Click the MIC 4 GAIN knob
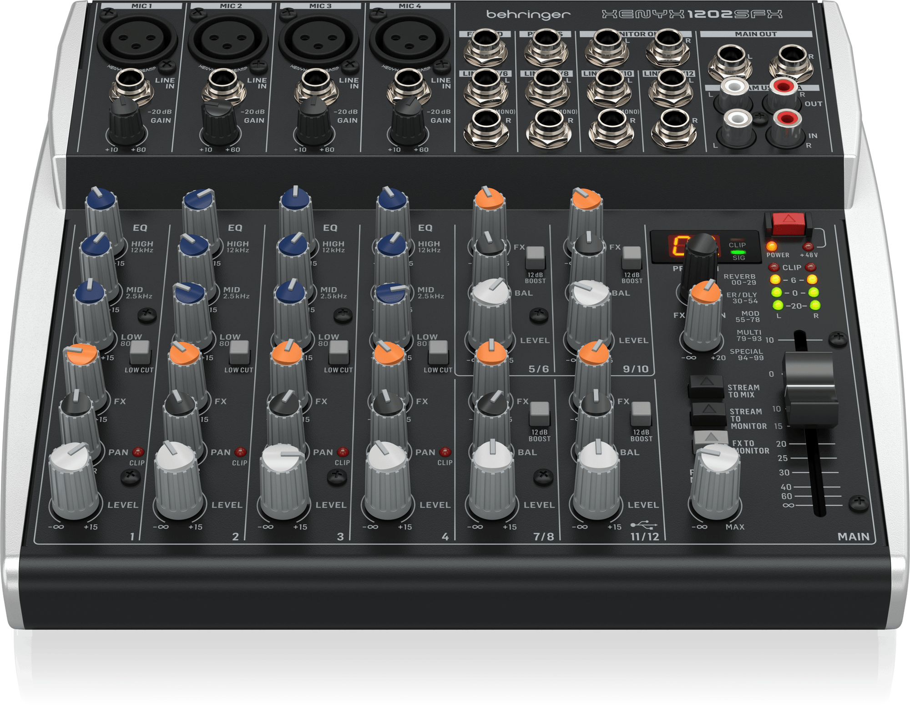Image resolution: width=910 pixels, height=706 pixels. [409, 120]
